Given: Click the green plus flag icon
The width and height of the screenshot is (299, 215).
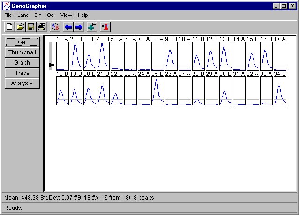Looking at the screenshot, I should (92, 27).
